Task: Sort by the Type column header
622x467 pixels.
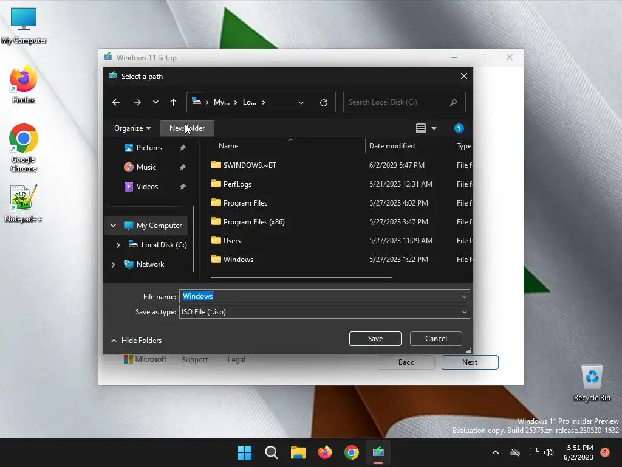Action: [463, 146]
